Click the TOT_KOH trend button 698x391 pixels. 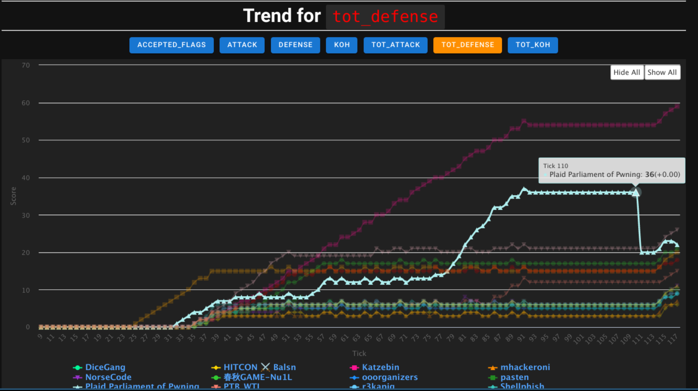[x=532, y=45]
